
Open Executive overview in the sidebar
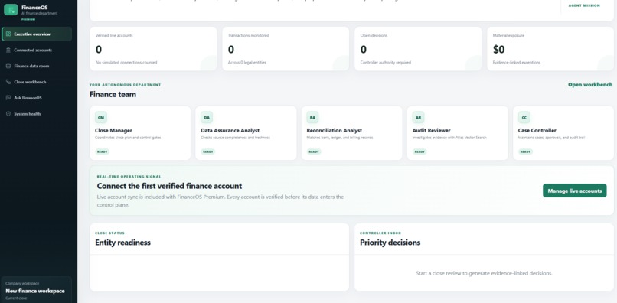click(37, 34)
